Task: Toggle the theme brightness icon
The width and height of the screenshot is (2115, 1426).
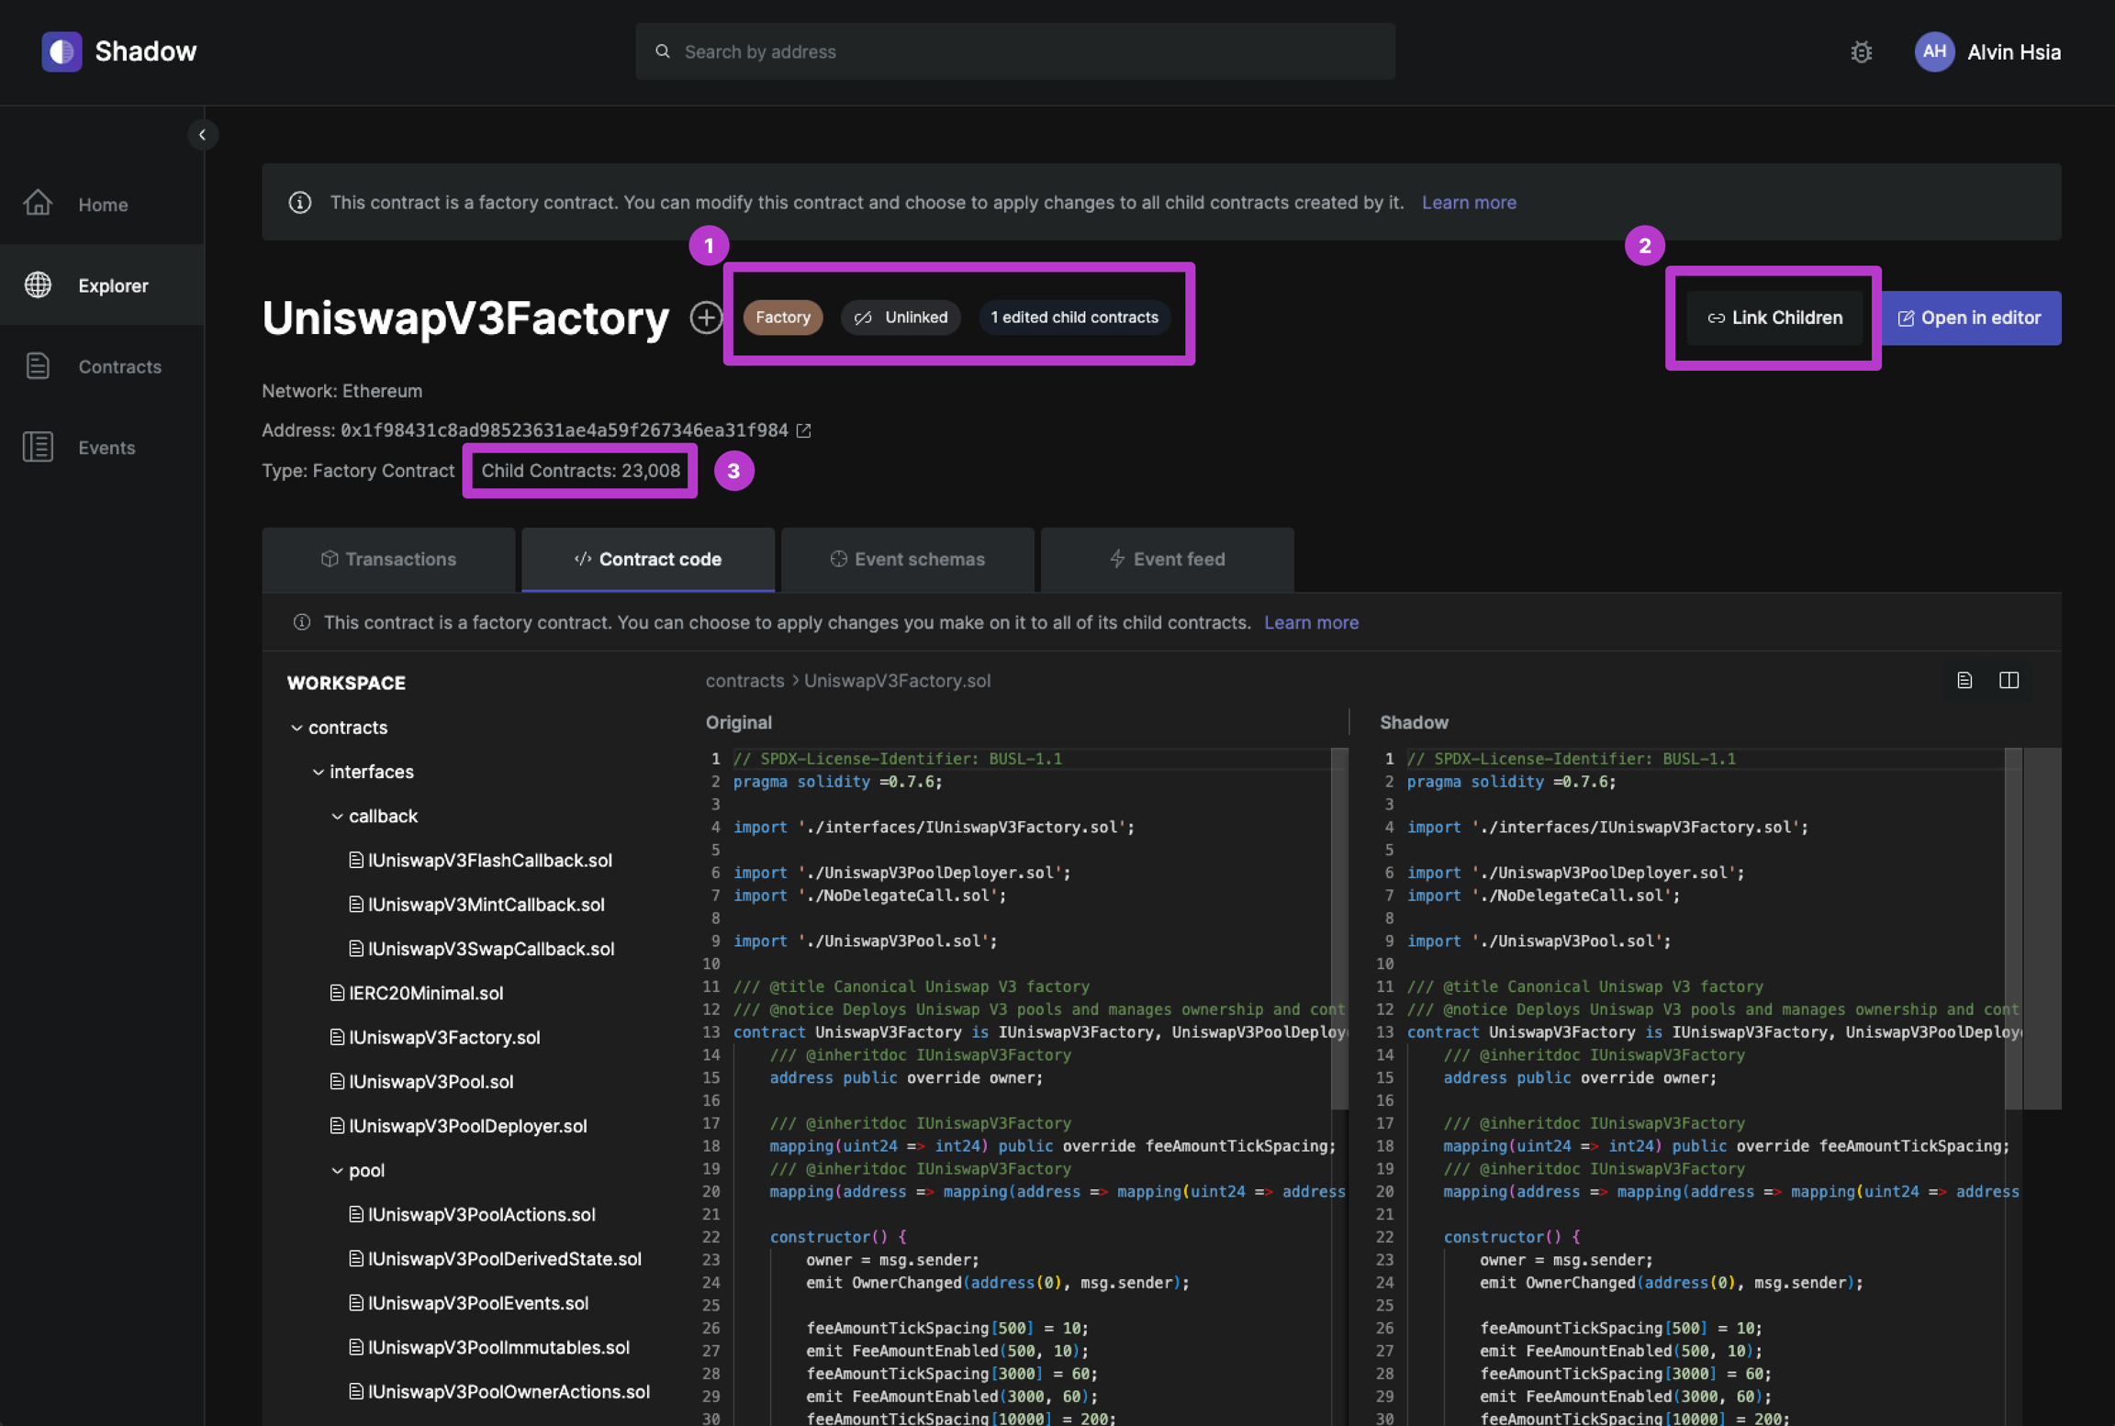Action: coord(1861,52)
